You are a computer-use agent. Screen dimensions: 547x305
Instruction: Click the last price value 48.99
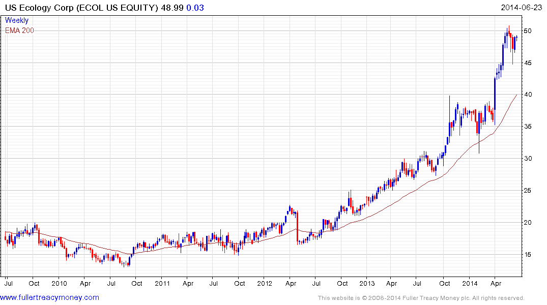tap(172, 8)
